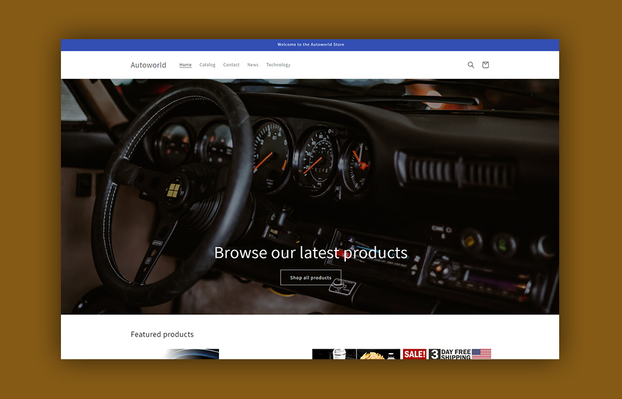Open the shopping cart icon
Screen dimensions: 622x399
tap(486, 65)
